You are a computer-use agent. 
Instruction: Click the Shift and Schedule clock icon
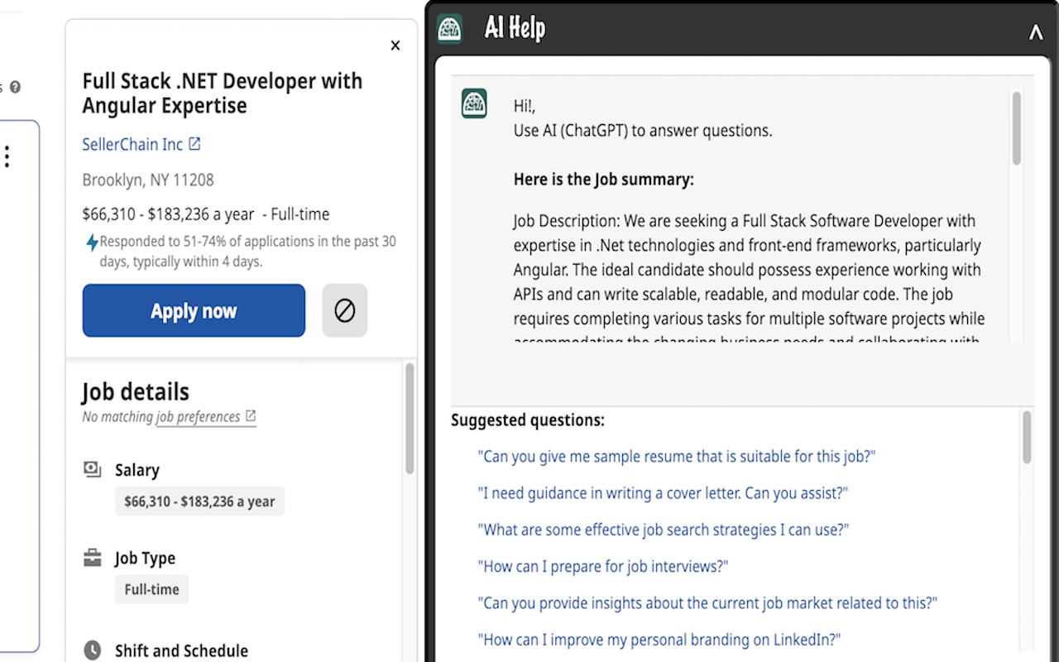(x=93, y=650)
